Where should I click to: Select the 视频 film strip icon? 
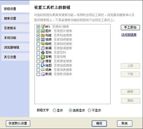[x=43, y=39]
